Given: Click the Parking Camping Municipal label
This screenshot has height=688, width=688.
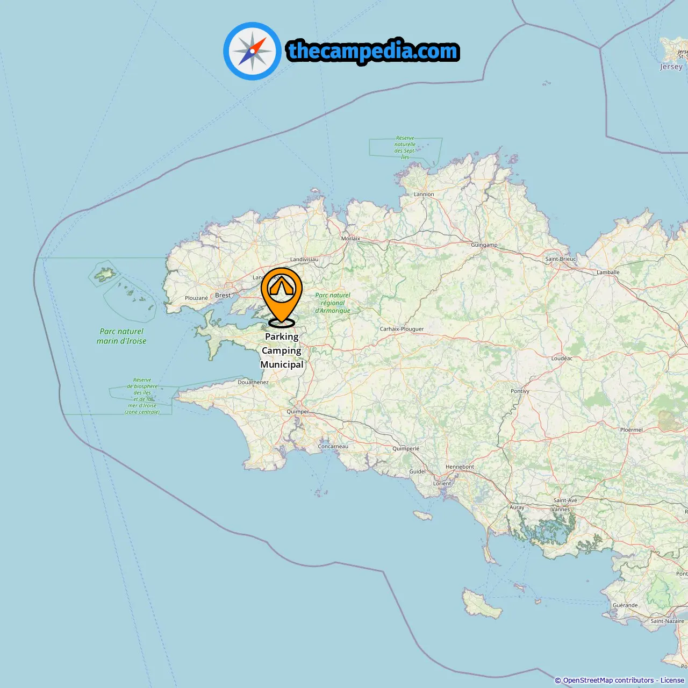Looking at the screenshot, I should (282, 350).
